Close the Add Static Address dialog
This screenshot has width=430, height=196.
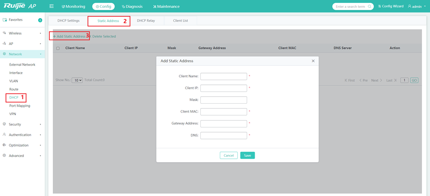[x=313, y=61]
